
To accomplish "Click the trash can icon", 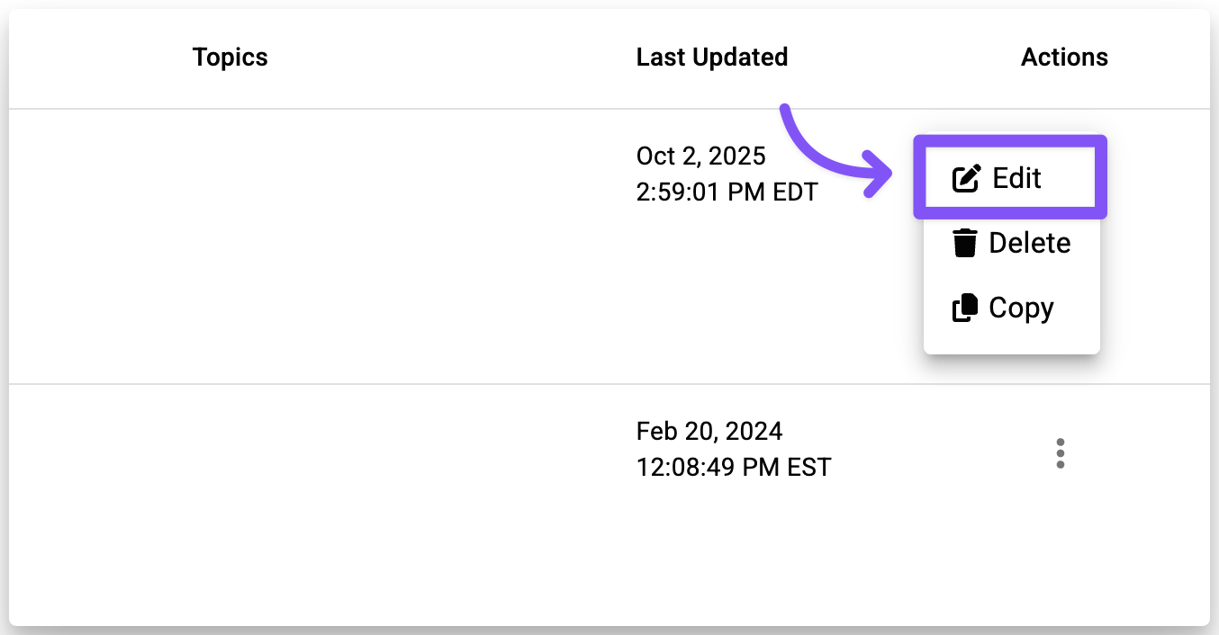I will coord(965,243).
